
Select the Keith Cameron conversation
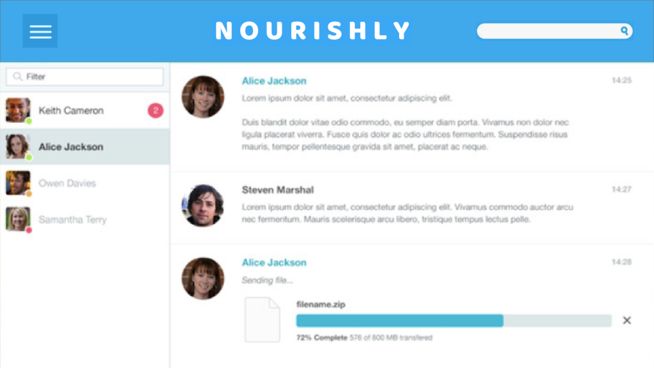pos(71,111)
